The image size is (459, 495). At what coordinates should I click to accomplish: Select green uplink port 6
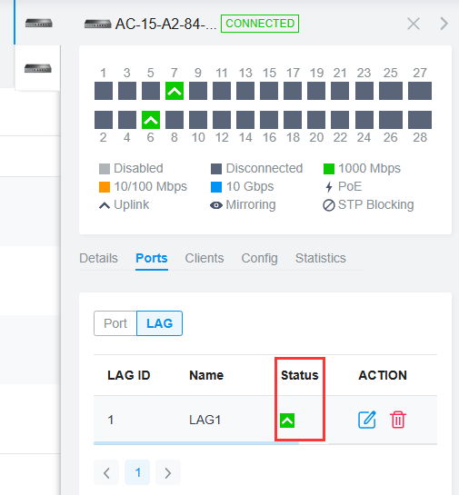151,120
